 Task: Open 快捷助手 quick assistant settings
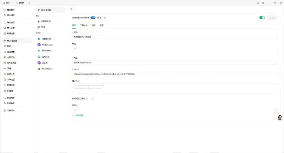[17, 98]
